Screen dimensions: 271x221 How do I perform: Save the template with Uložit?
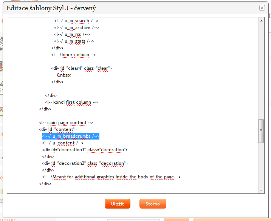(117, 204)
